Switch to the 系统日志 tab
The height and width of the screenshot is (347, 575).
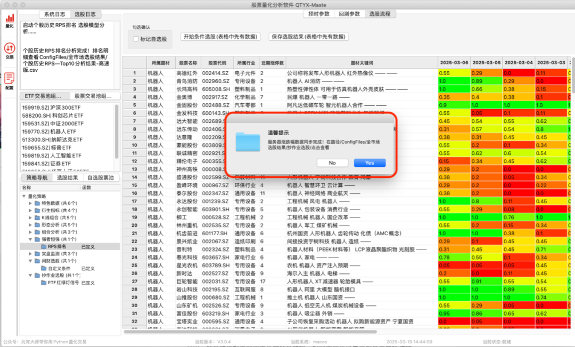point(55,14)
